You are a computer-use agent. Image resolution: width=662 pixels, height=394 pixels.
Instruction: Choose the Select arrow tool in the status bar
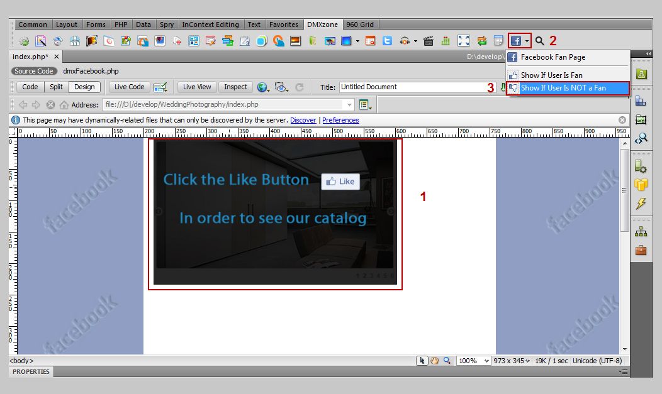422,361
